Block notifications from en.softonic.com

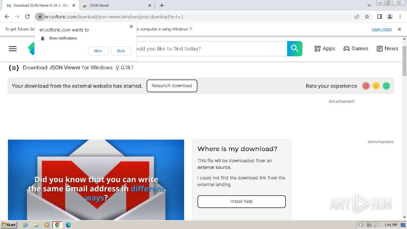click(121, 51)
